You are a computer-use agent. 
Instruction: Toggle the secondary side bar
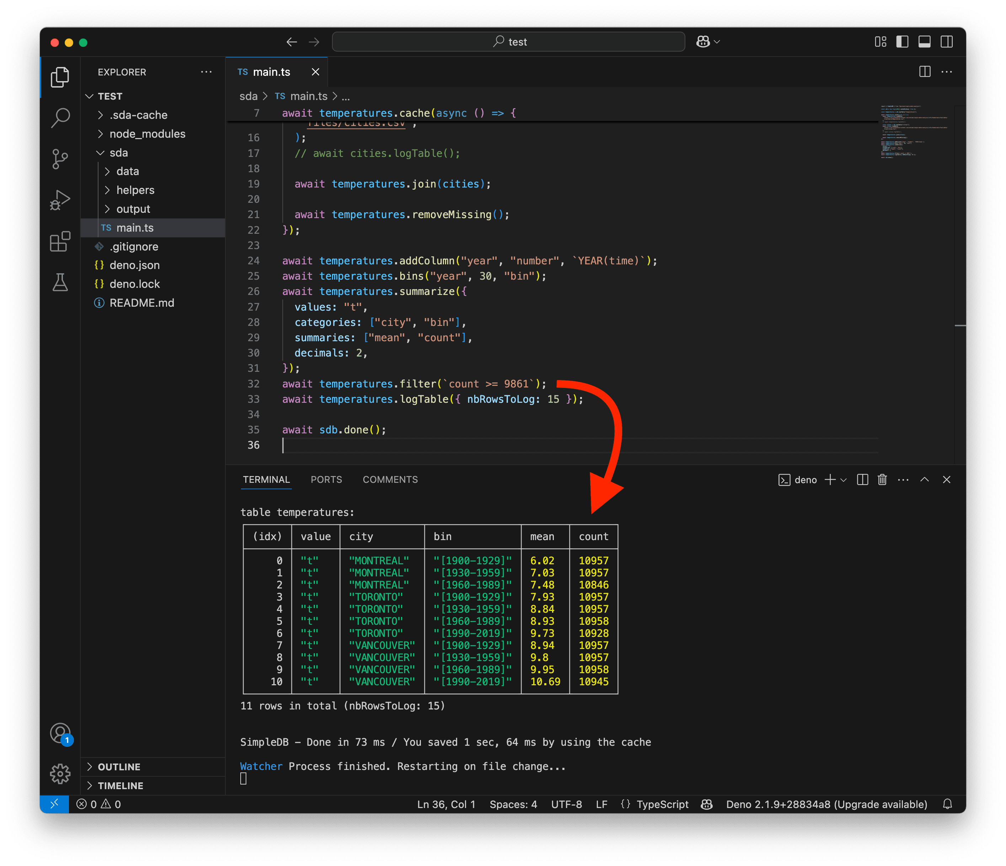(947, 42)
